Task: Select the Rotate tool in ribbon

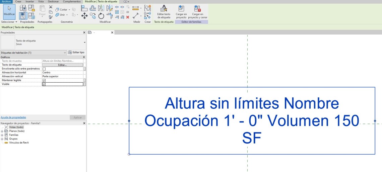Action: pyautogui.click(x=101, y=16)
